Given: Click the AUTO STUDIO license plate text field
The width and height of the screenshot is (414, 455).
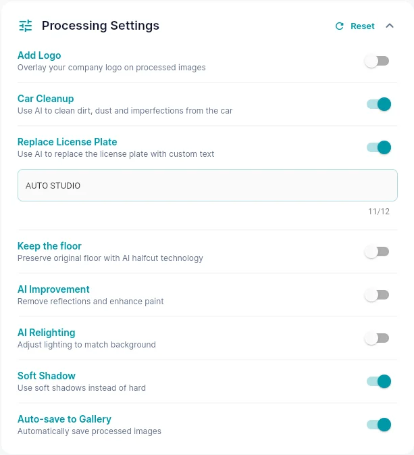Looking at the screenshot, I should point(207,185).
